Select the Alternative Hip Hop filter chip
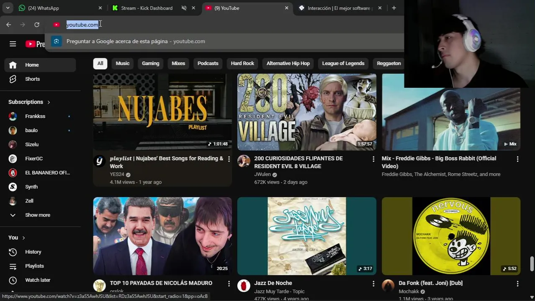This screenshot has height=301, width=535. (x=288, y=64)
